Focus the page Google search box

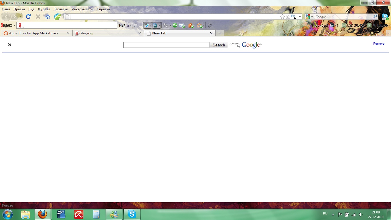pyautogui.click(x=166, y=45)
